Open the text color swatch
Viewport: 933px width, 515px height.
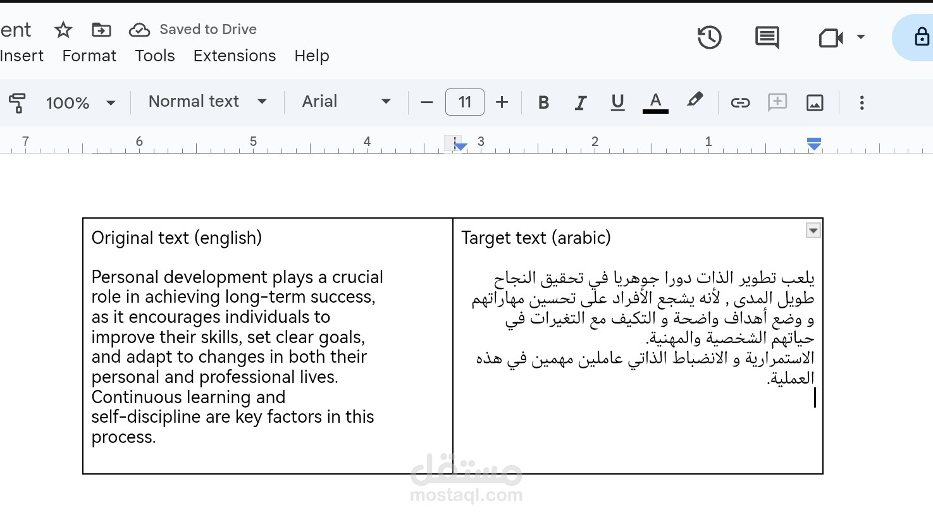coord(655,102)
